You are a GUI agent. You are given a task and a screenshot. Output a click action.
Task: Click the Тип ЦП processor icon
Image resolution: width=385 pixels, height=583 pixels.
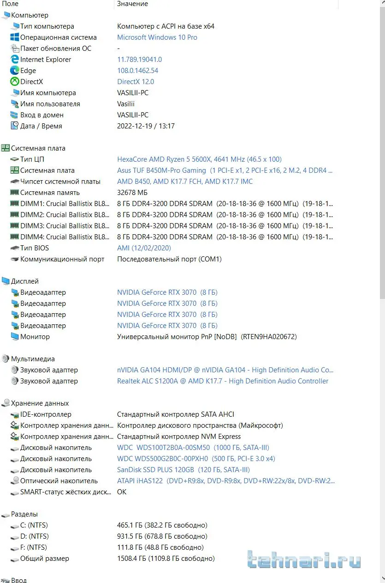[15, 159]
